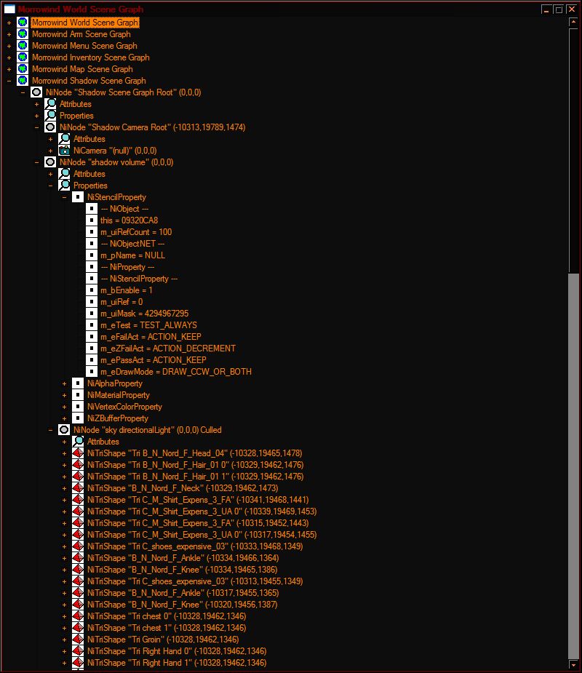Expand Tri Groin NiTriShape

[x=64, y=639]
